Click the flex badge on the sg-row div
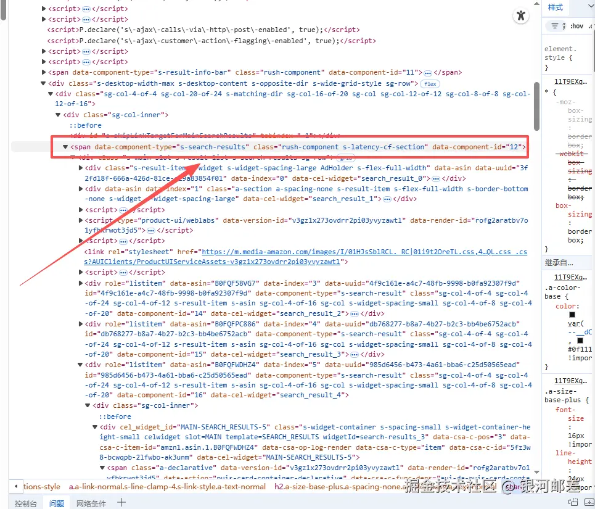Image resolution: width=595 pixels, height=509 pixels. 430,84
